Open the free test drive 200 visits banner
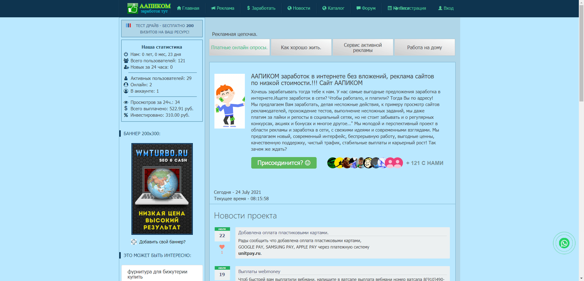The width and height of the screenshot is (584, 281). tap(162, 29)
